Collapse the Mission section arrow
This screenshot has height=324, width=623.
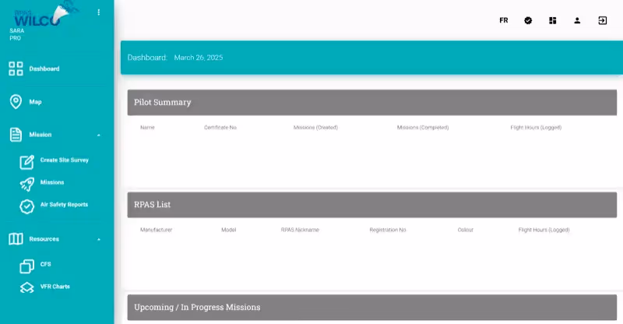99,135
